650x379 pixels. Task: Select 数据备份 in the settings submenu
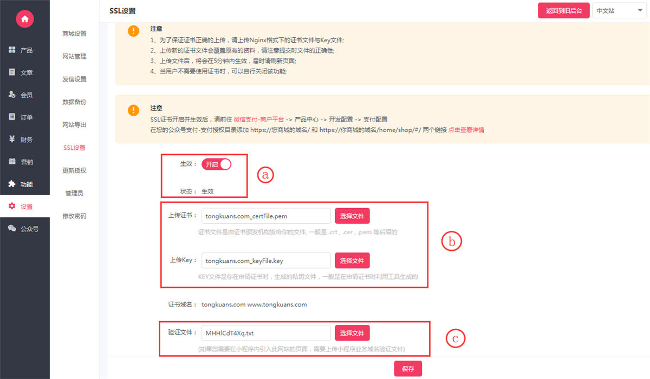(x=74, y=102)
